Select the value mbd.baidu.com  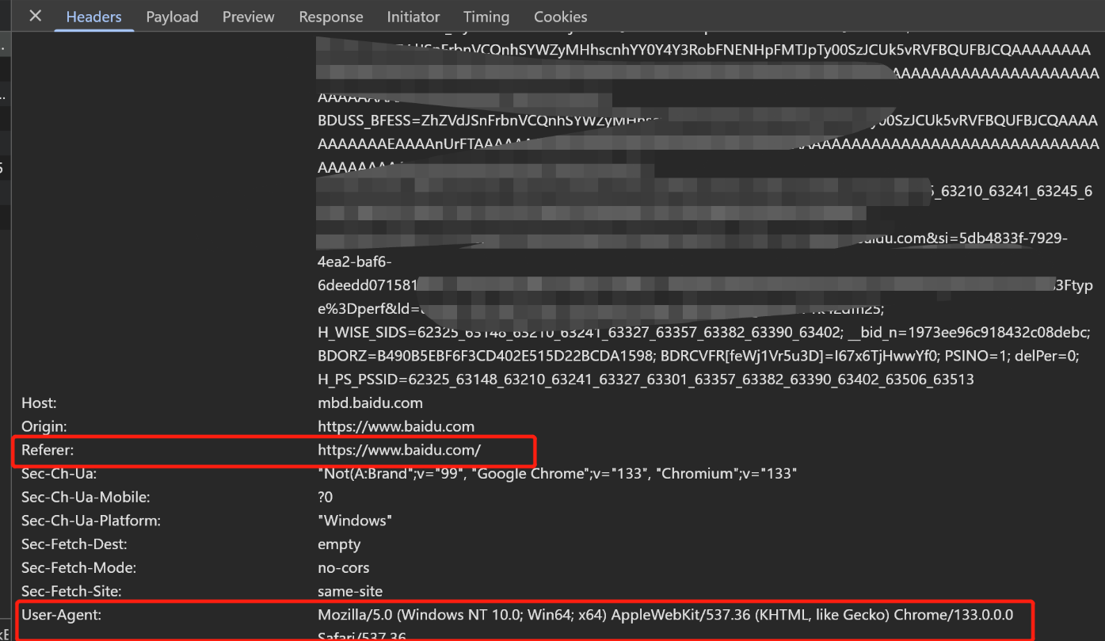(370, 403)
